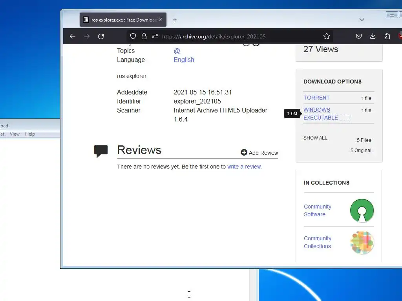The image size is (402, 301).
Task: Open the tracking protection shield icon
Action: tap(133, 36)
